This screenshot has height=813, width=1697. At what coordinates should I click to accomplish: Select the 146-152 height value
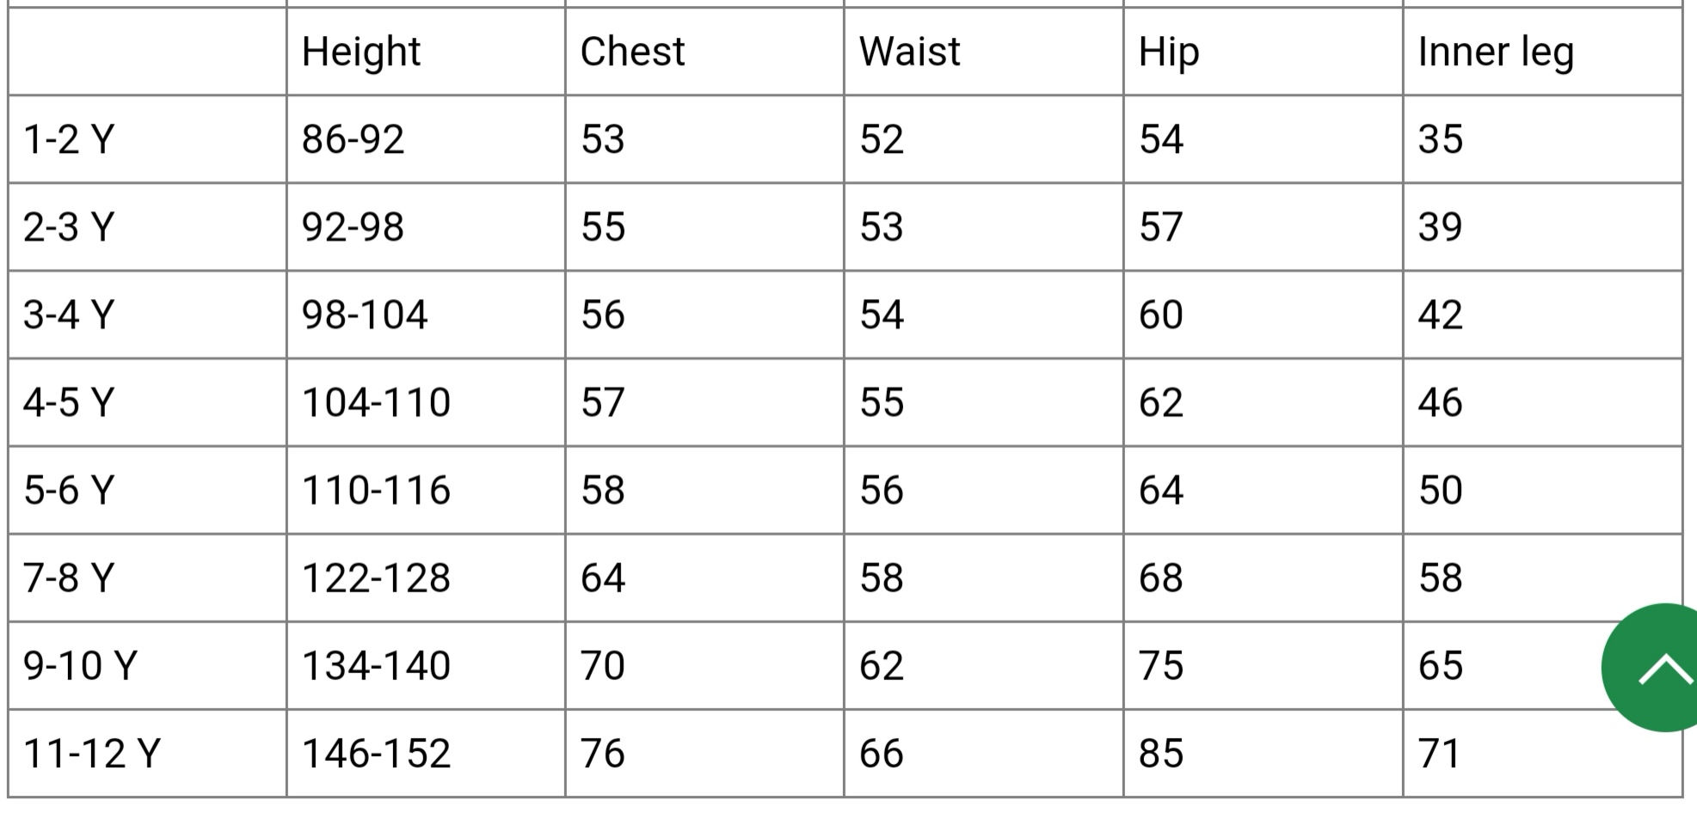coord(376,753)
